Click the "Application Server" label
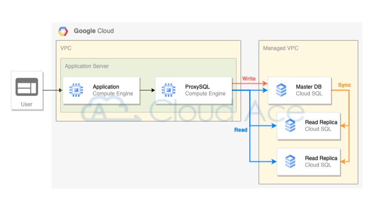 coord(87,66)
